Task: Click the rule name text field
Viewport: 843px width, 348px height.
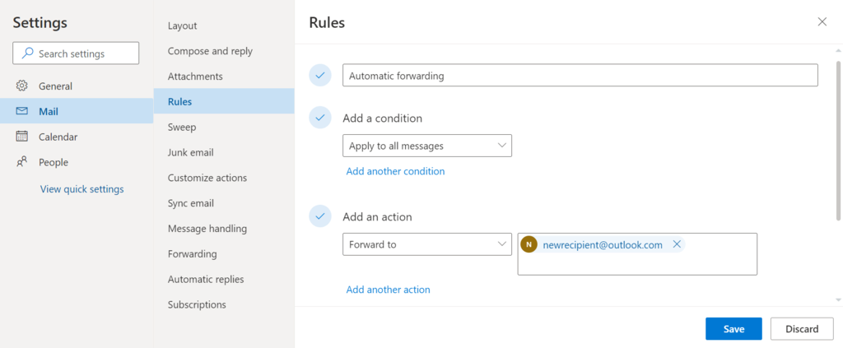Action: point(580,76)
